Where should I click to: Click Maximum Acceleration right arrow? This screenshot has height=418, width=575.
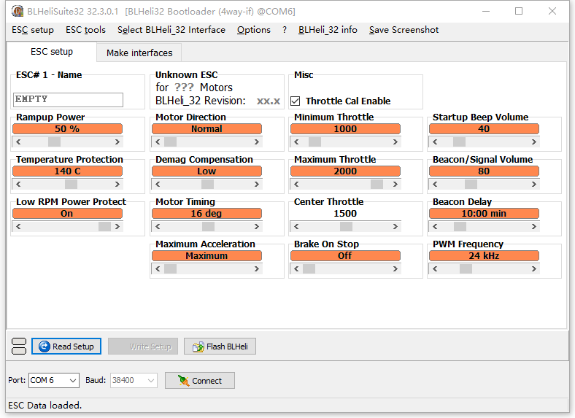[x=257, y=268]
